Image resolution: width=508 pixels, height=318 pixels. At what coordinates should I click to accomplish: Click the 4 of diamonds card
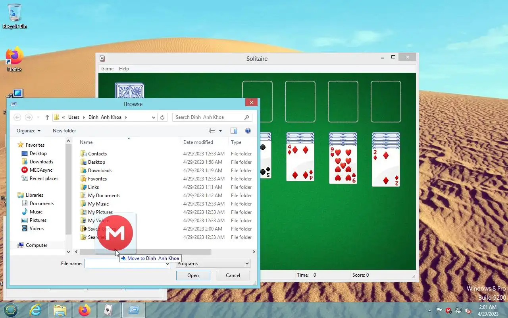tap(300, 162)
